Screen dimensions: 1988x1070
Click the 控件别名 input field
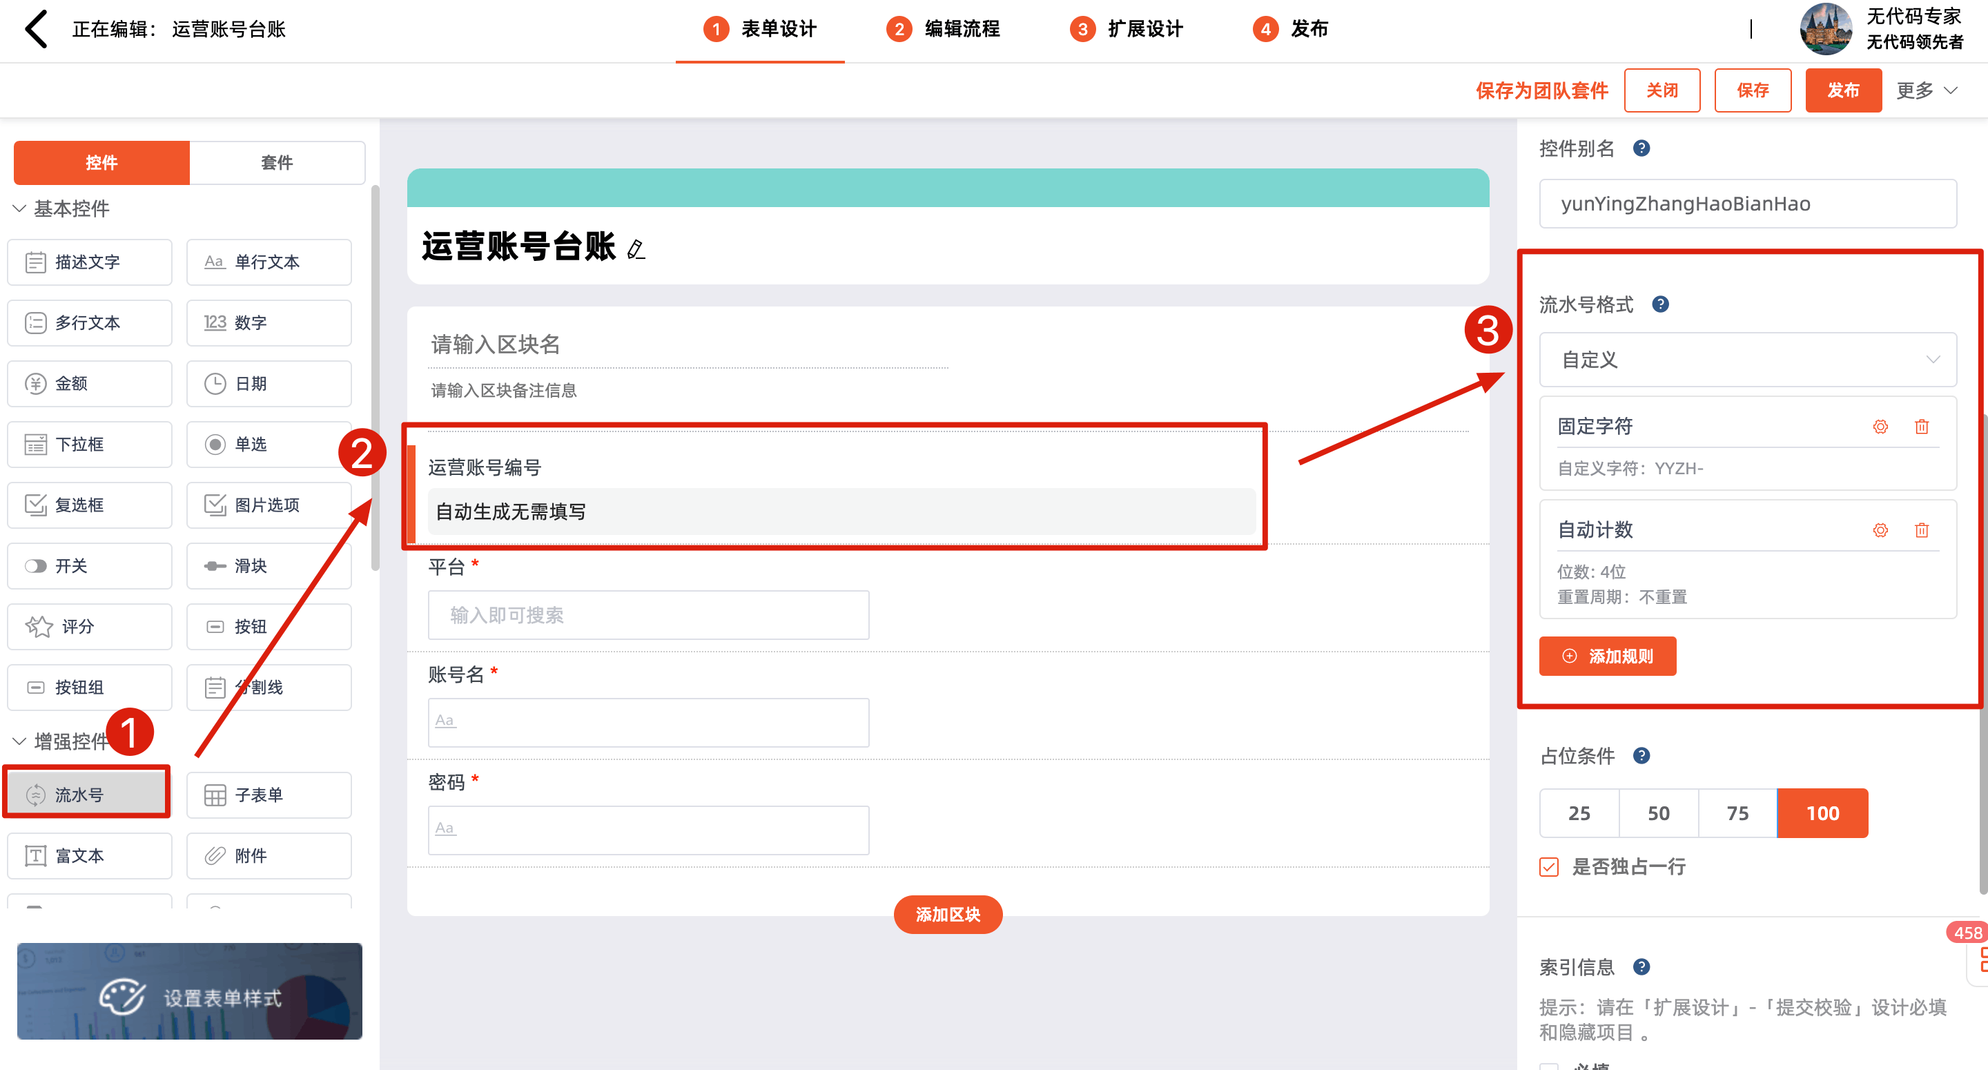pos(1747,204)
